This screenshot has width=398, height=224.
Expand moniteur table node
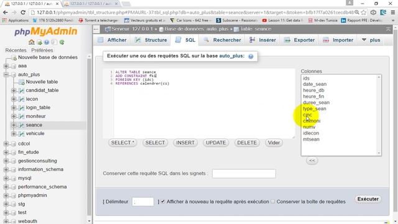click(x=14, y=116)
